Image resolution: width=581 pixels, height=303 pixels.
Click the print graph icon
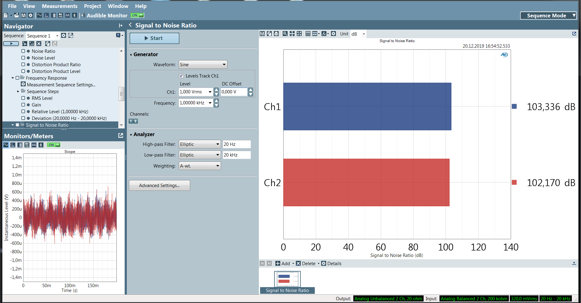276,34
